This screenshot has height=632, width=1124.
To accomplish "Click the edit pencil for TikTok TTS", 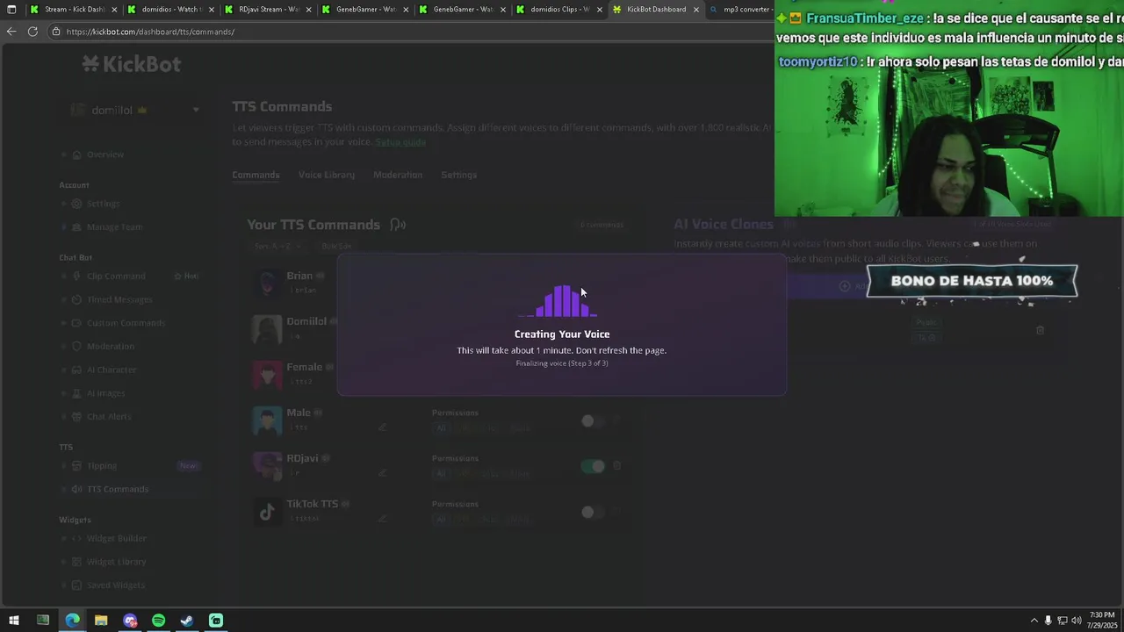I will point(382,519).
